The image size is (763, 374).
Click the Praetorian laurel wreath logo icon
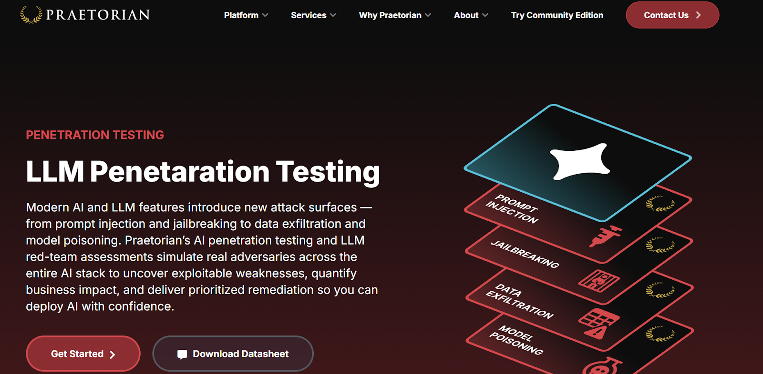(31, 15)
